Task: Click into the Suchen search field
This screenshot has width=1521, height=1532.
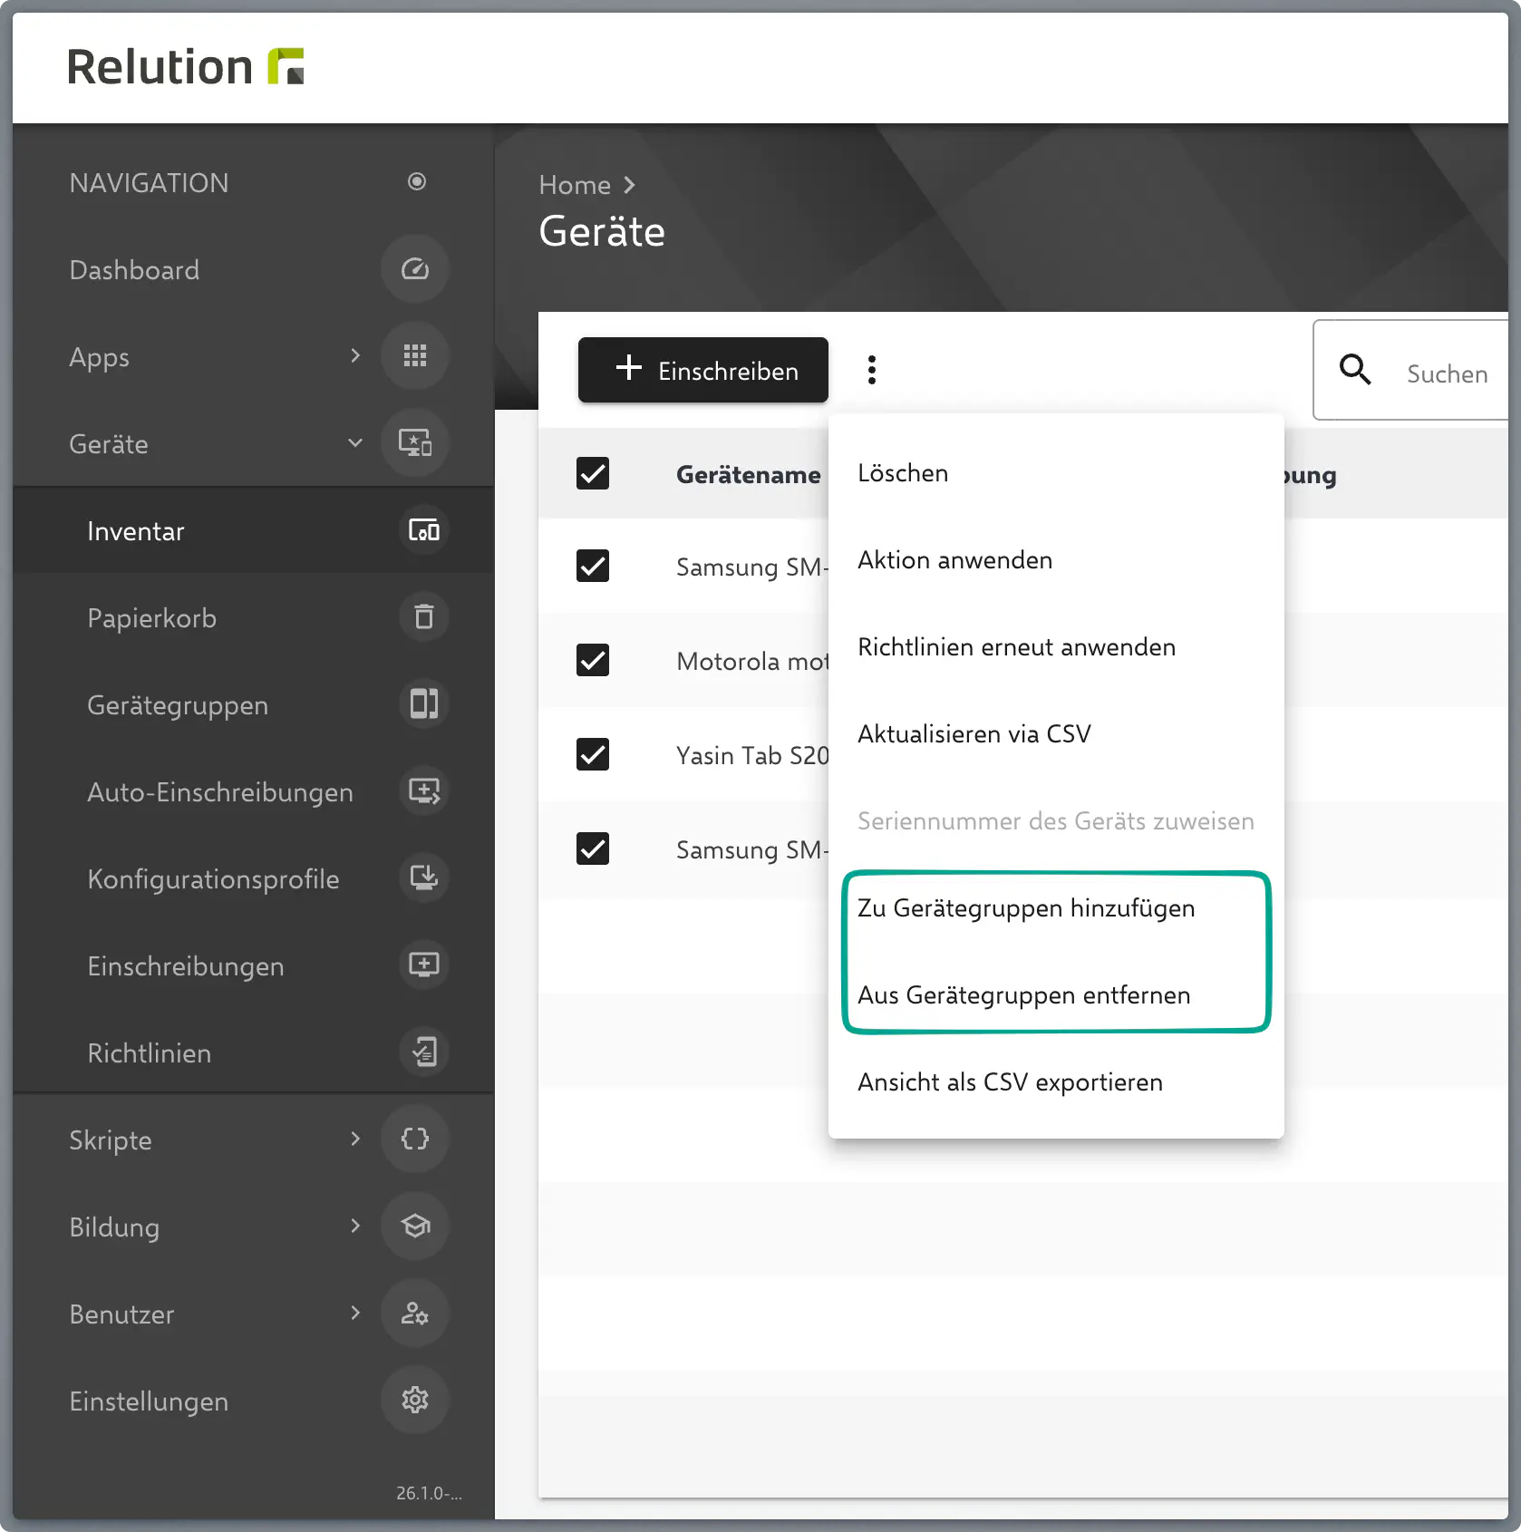Action: tap(1447, 374)
